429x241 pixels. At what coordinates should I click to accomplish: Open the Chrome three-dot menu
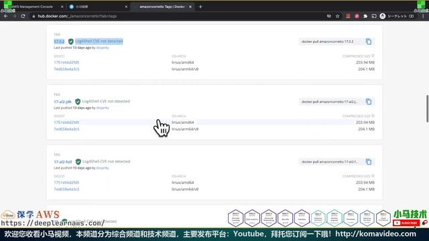click(423, 16)
